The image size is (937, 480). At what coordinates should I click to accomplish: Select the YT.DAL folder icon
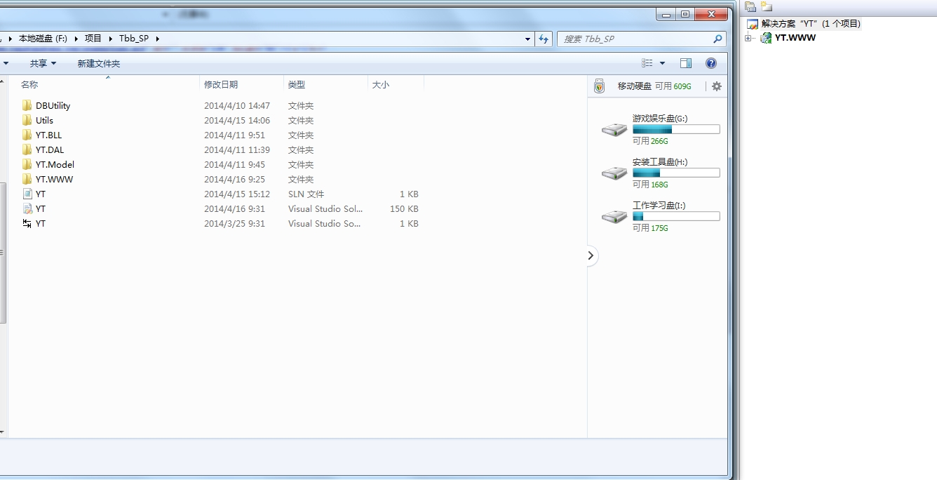[x=27, y=149]
